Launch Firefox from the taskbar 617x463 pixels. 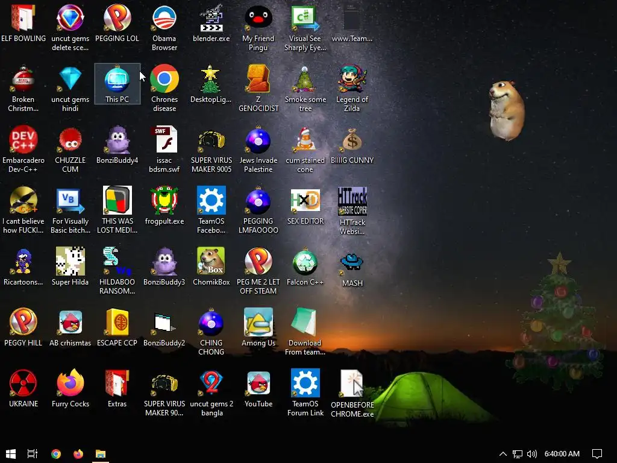point(78,453)
